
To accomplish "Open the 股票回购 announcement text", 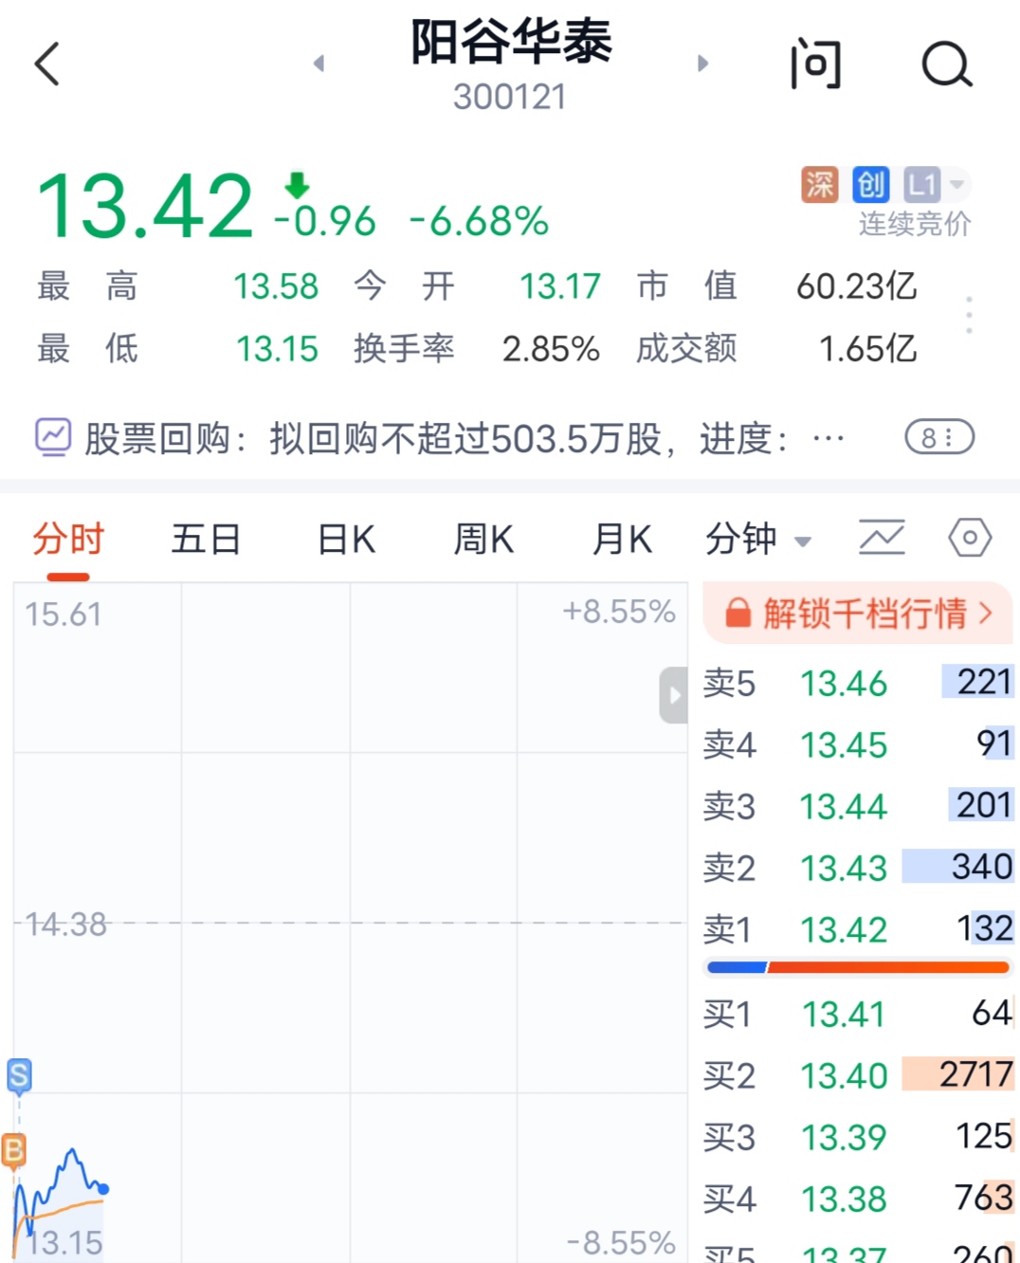I will pos(464,438).
